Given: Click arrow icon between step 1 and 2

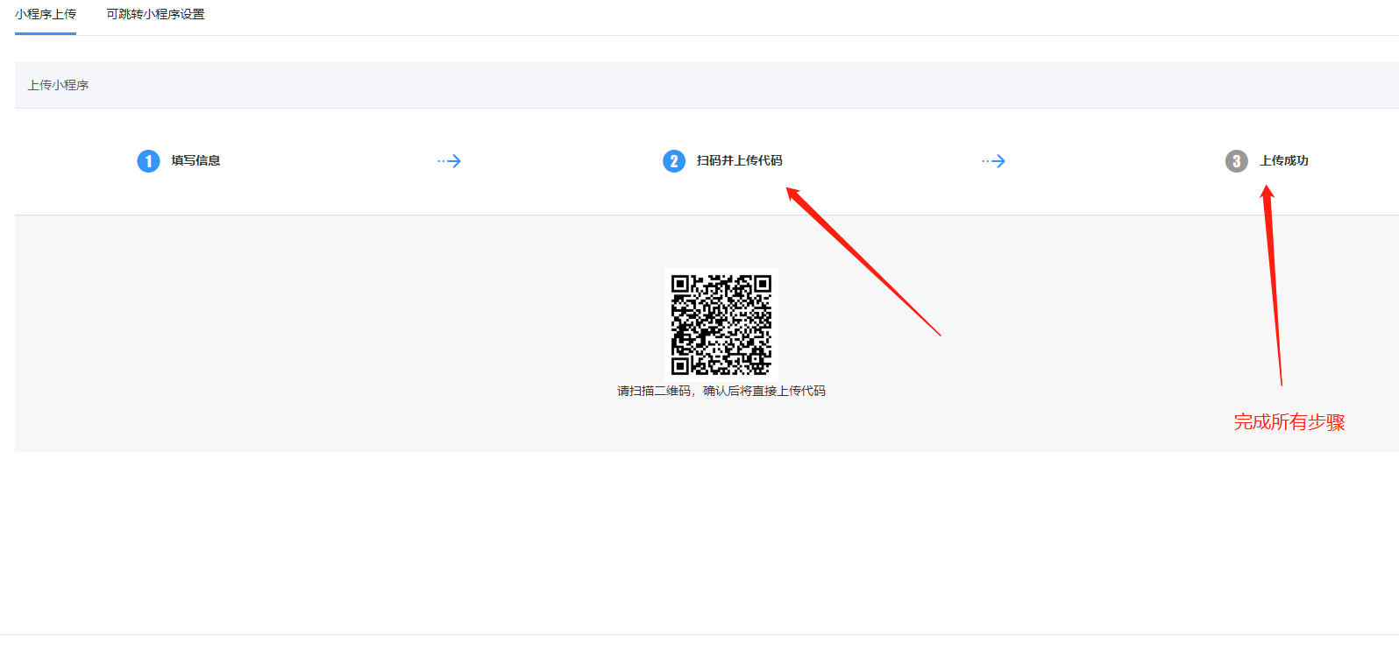Looking at the screenshot, I should [449, 161].
